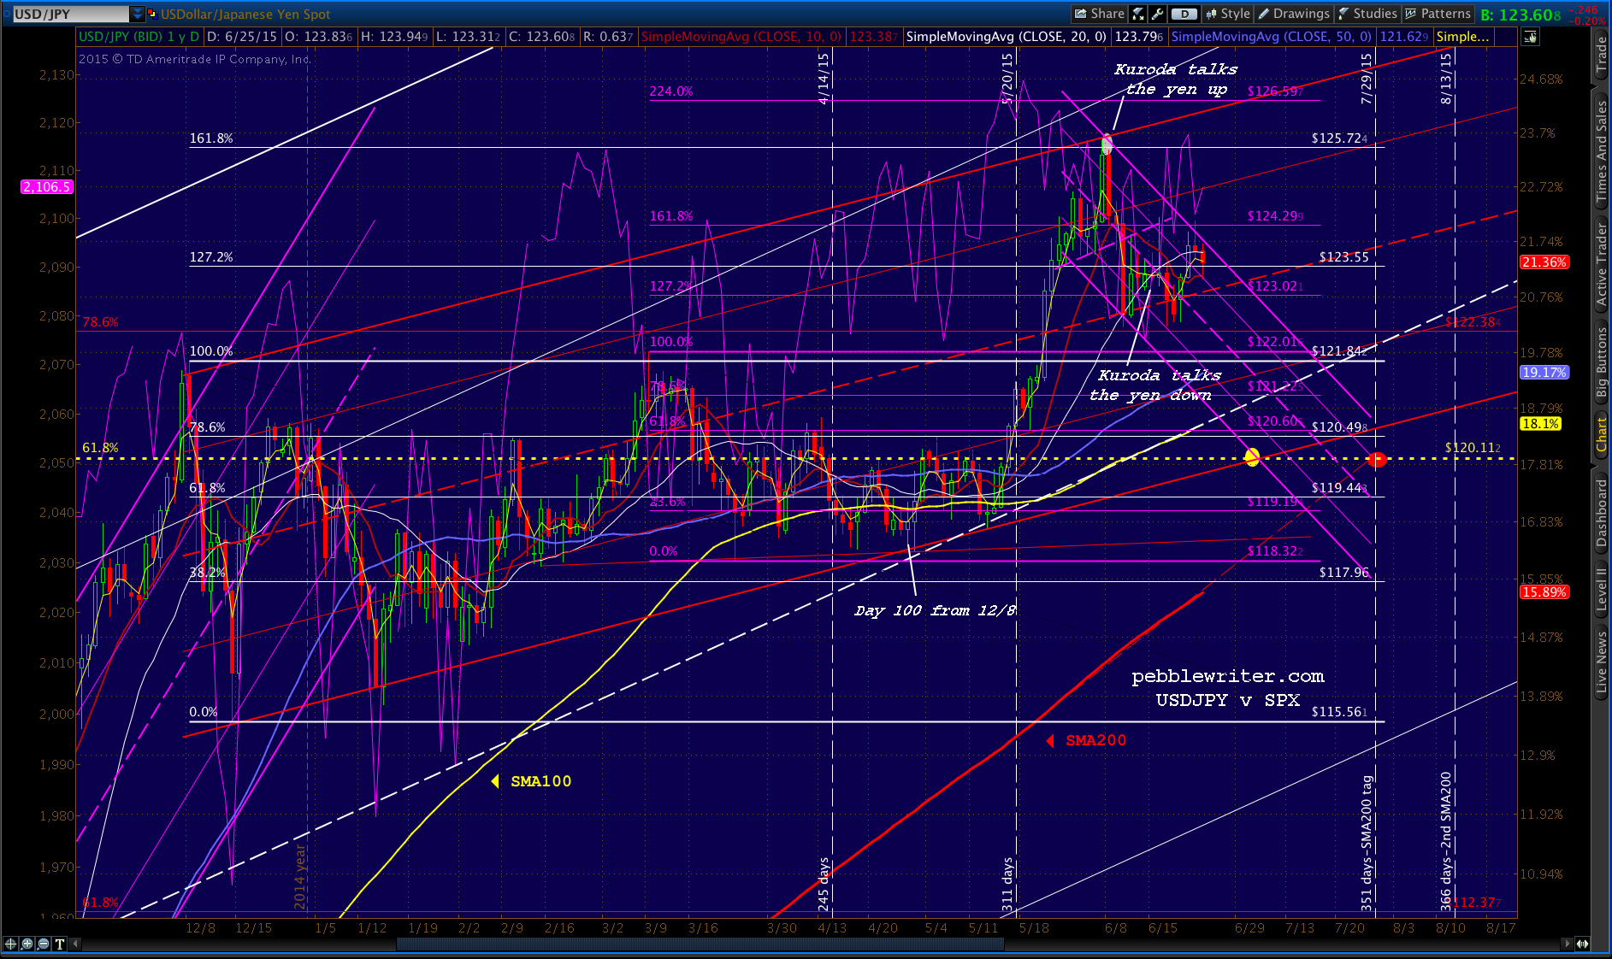This screenshot has height=959, width=1612.
Task: Click the USDollar/Japanese Yen Spot title
Action: [245, 14]
